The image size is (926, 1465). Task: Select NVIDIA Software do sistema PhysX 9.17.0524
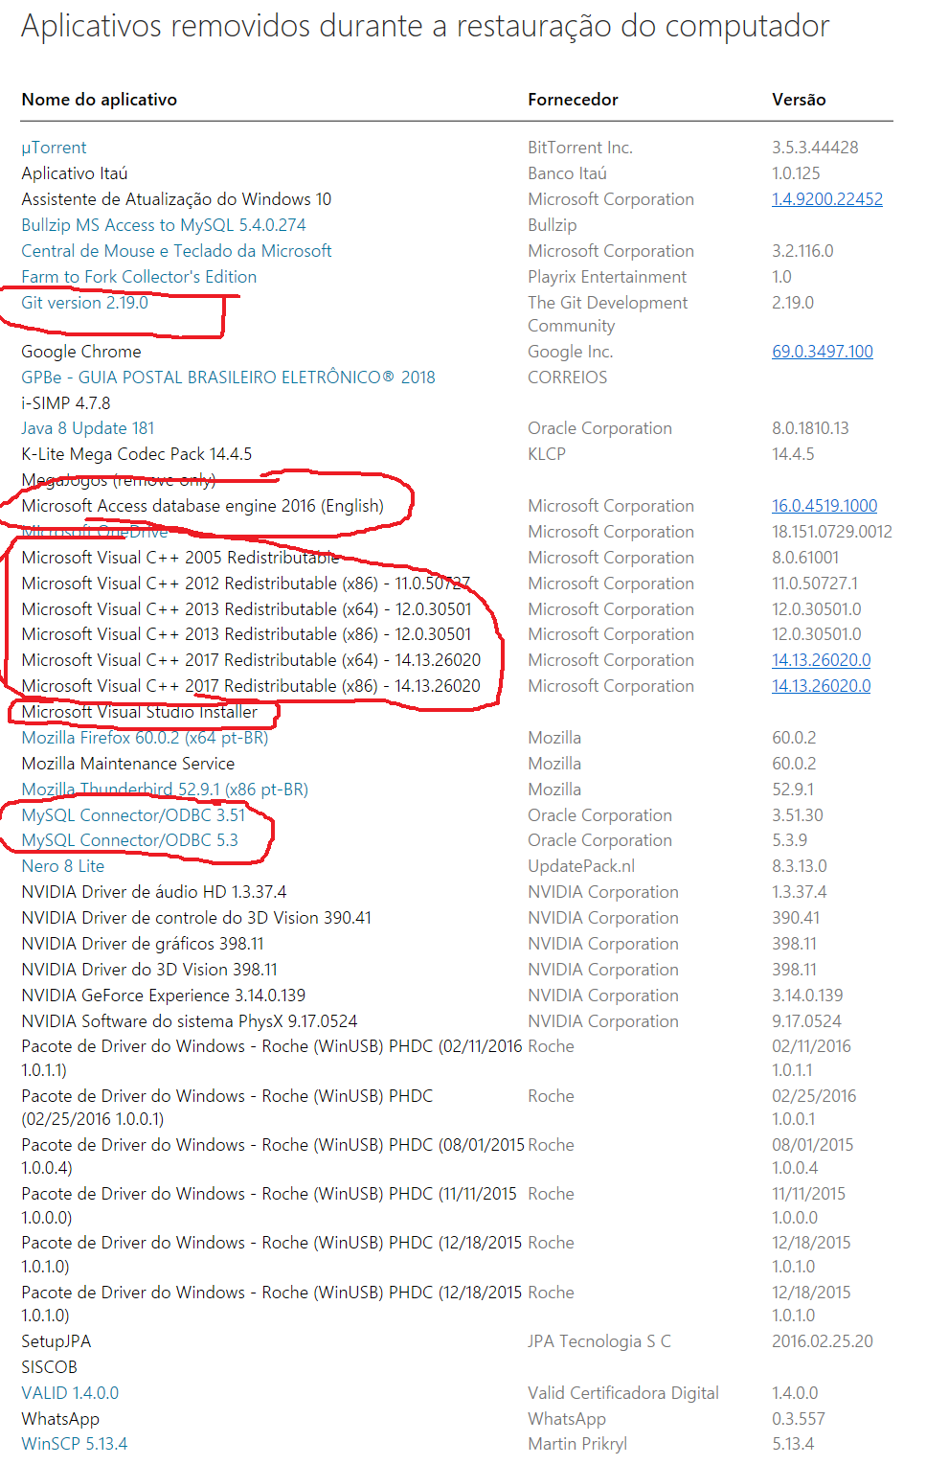189,1021
